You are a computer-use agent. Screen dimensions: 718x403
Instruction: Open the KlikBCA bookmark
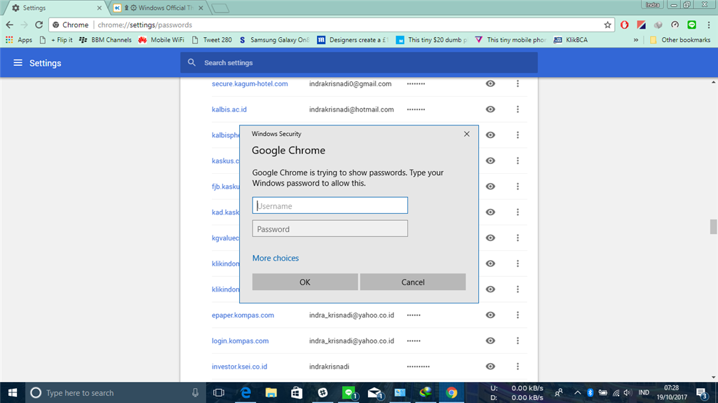coord(571,40)
